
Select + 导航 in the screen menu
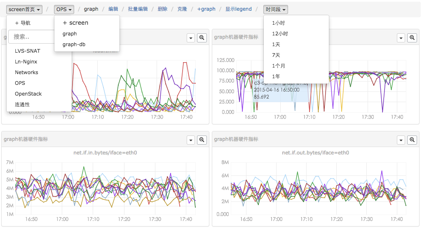[x=23, y=23]
